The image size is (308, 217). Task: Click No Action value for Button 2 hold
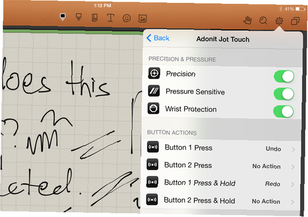(x=266, y=202)
